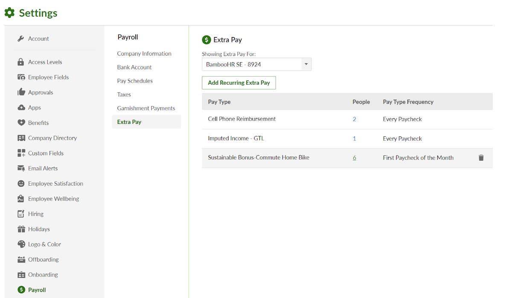The width and height of the screenshot is (512, 298).
Task: Switch to the Taxes section
Action: click(124, 94)
